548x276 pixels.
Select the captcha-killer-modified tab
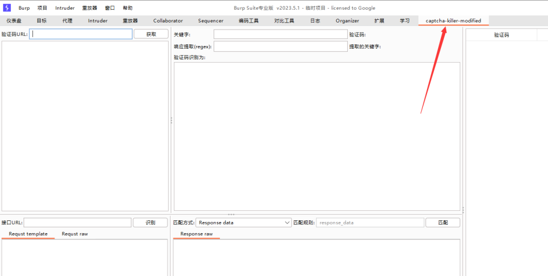click(453, 21)
